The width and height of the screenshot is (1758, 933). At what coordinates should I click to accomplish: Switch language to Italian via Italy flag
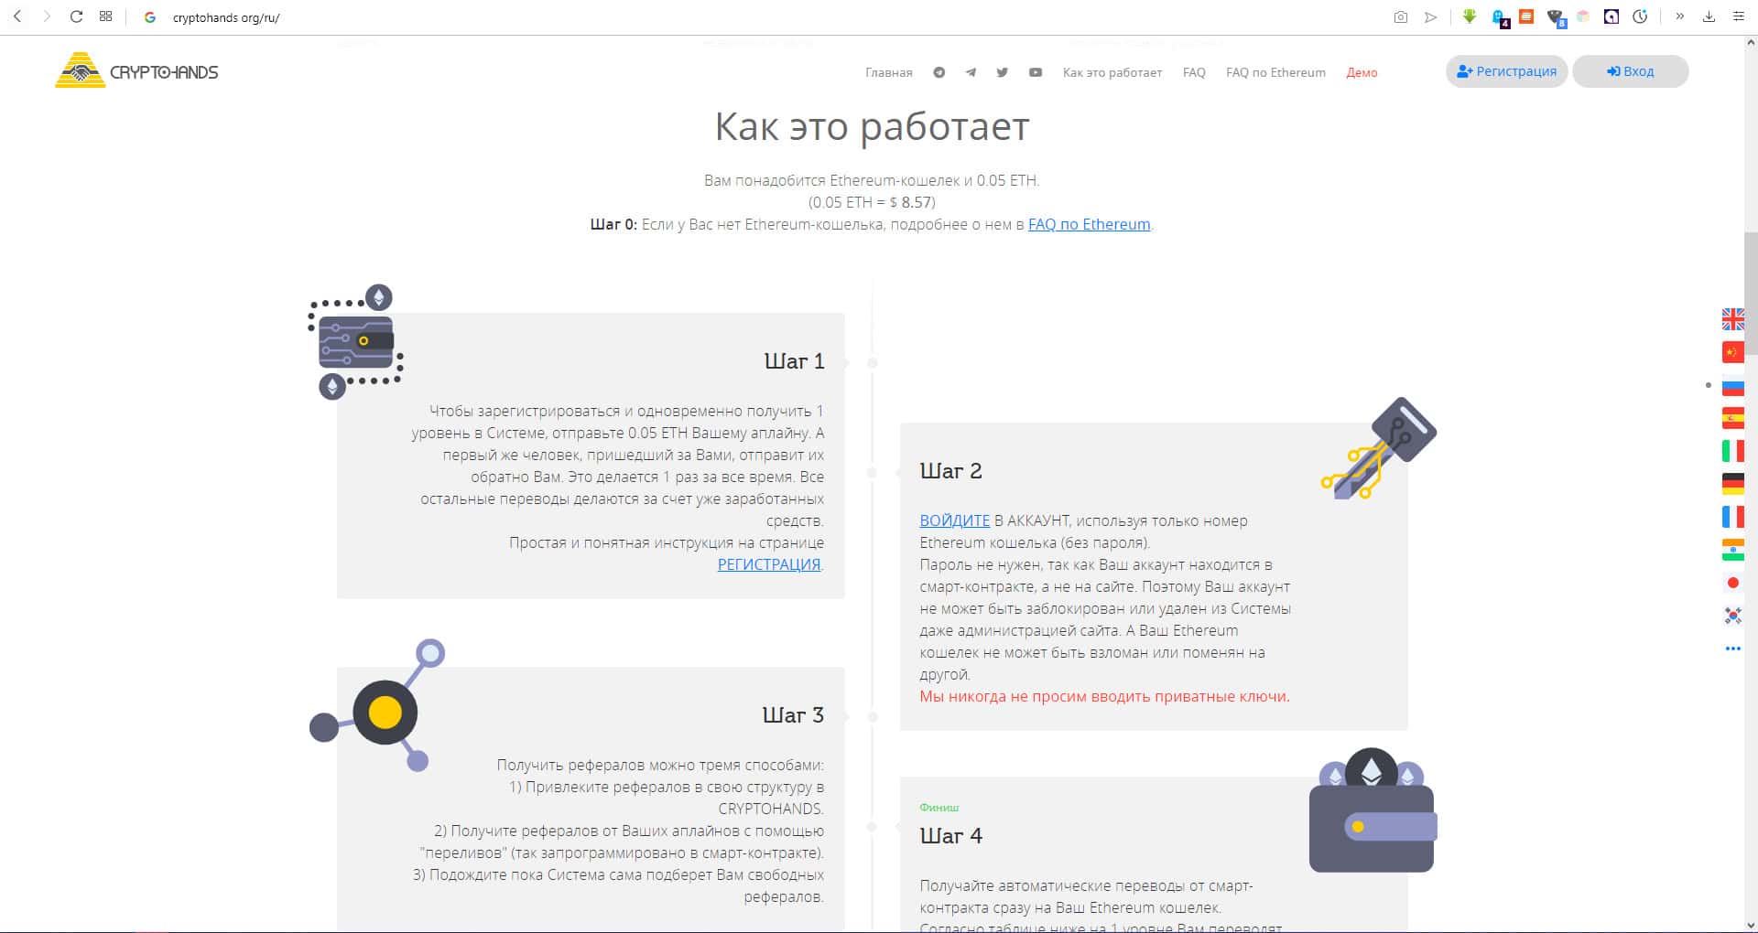(1733, 451)
